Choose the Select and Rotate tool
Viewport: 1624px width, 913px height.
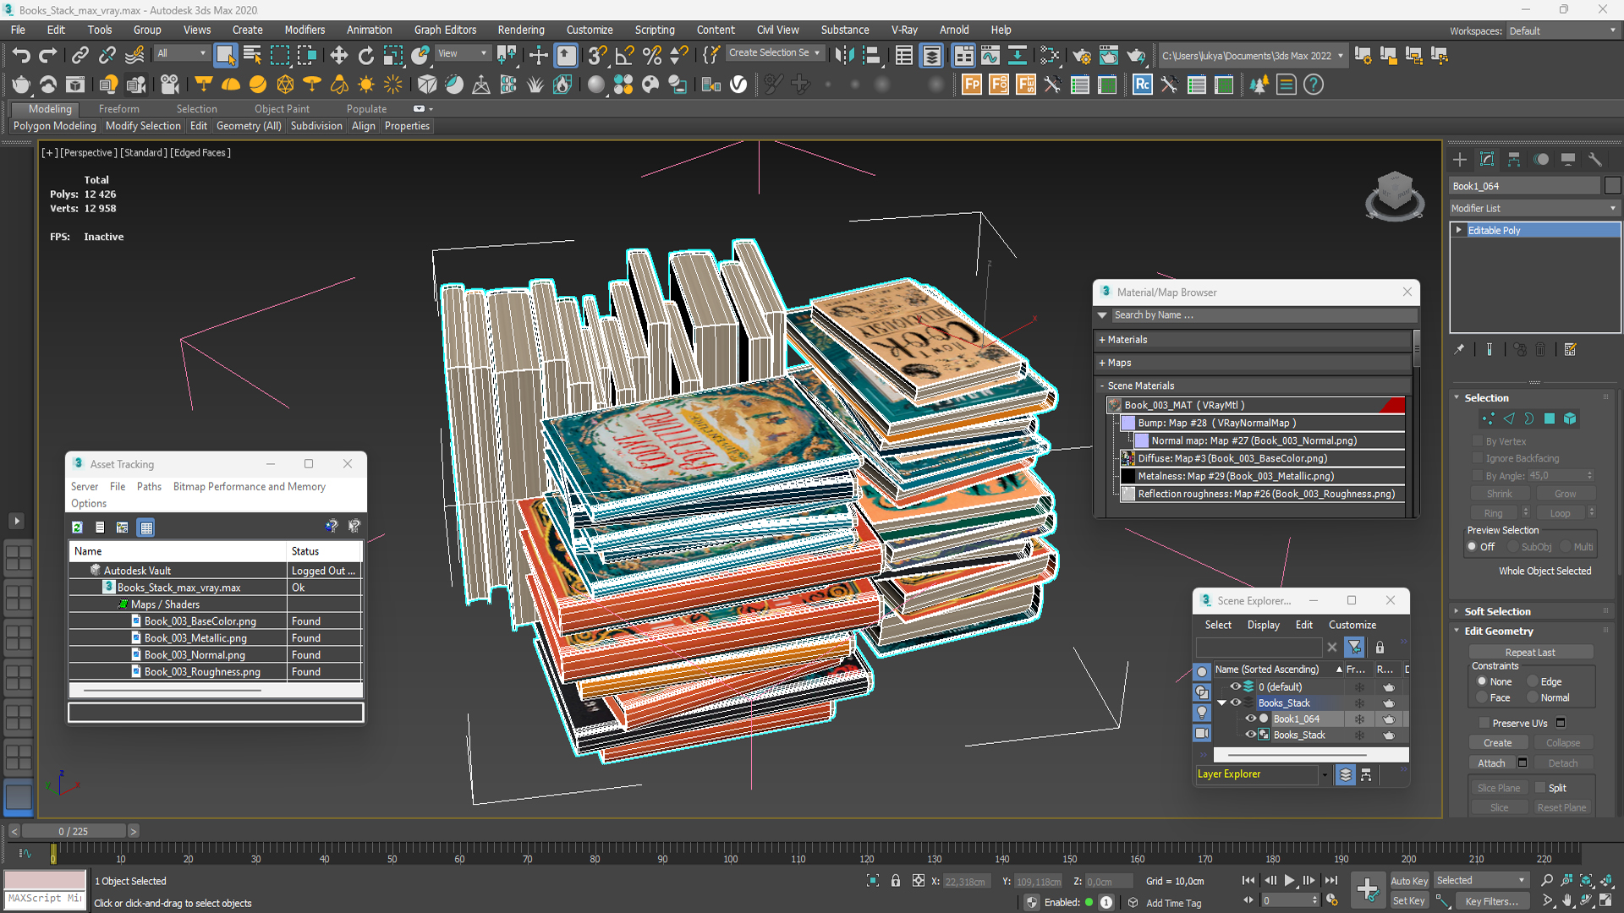(365, 56)
